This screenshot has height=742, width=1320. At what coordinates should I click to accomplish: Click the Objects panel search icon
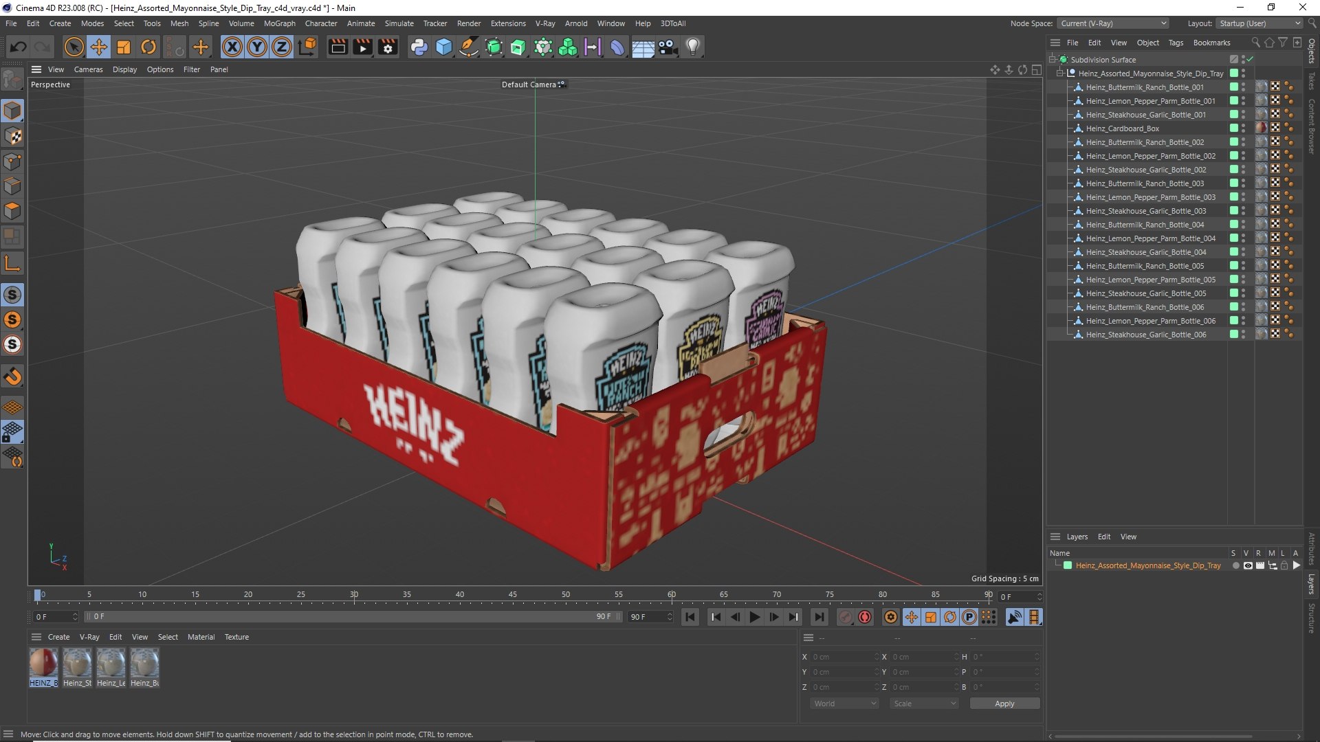1255,43
